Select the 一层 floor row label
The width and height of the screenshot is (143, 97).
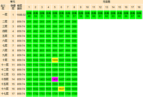(5, 15)
